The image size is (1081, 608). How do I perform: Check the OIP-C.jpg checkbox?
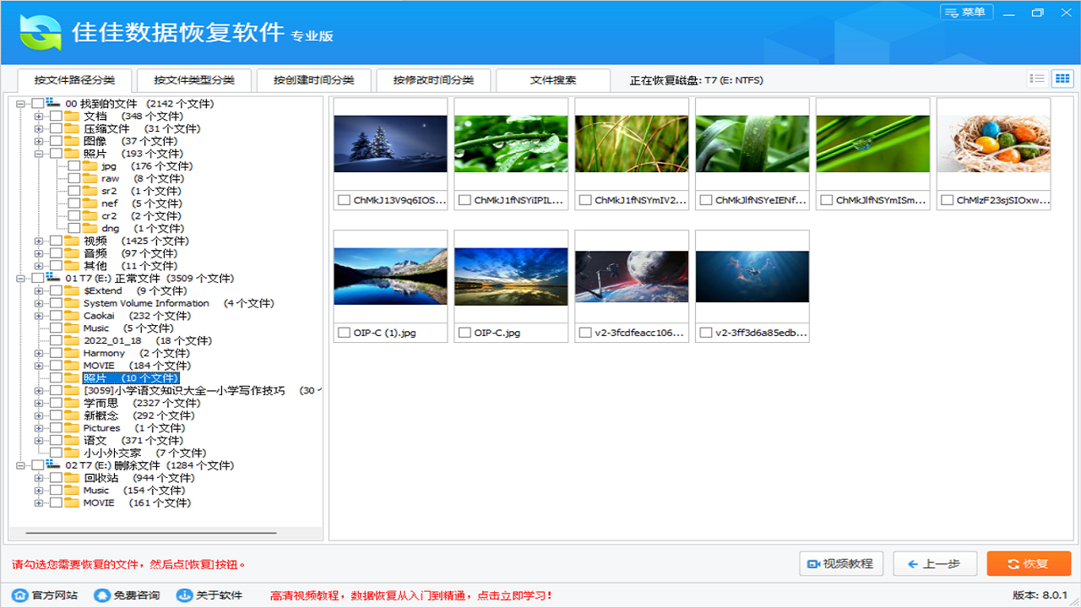465,333
